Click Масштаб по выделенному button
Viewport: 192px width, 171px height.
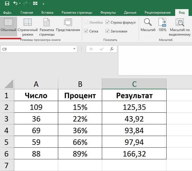(180, 27)
